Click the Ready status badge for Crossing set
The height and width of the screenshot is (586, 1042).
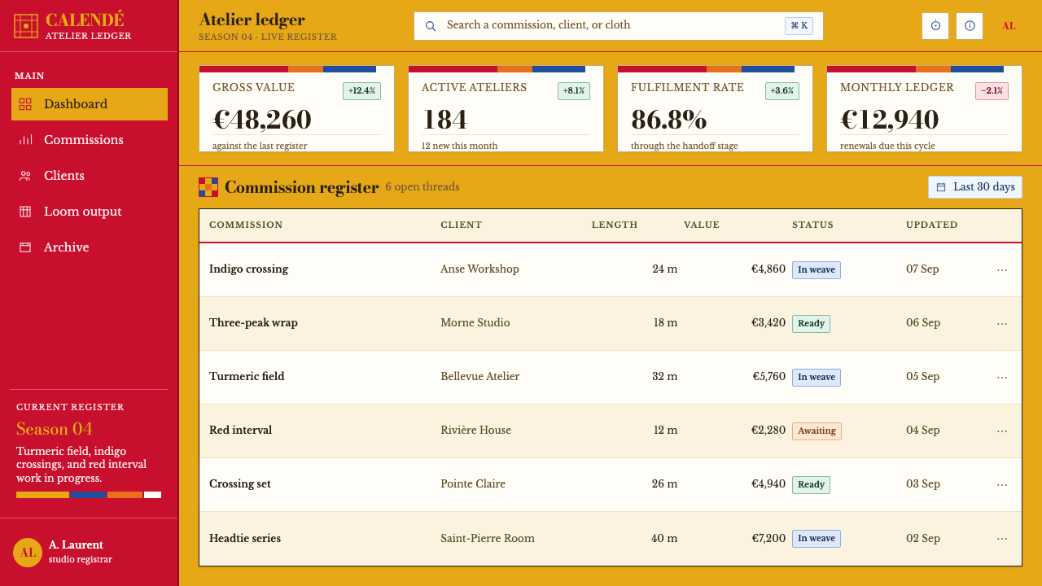click(811, 485)
